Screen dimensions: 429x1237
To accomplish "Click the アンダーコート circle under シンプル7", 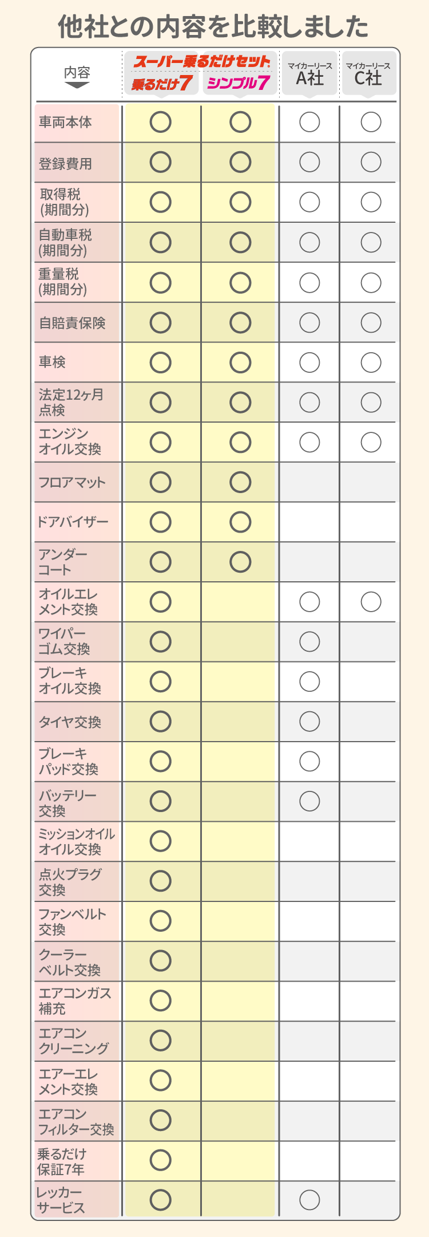I will point(240,562).
